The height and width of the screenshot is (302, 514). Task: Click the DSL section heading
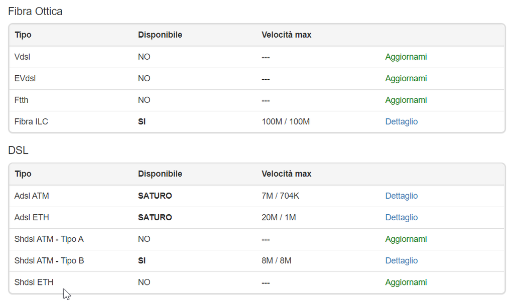point(18,150)
